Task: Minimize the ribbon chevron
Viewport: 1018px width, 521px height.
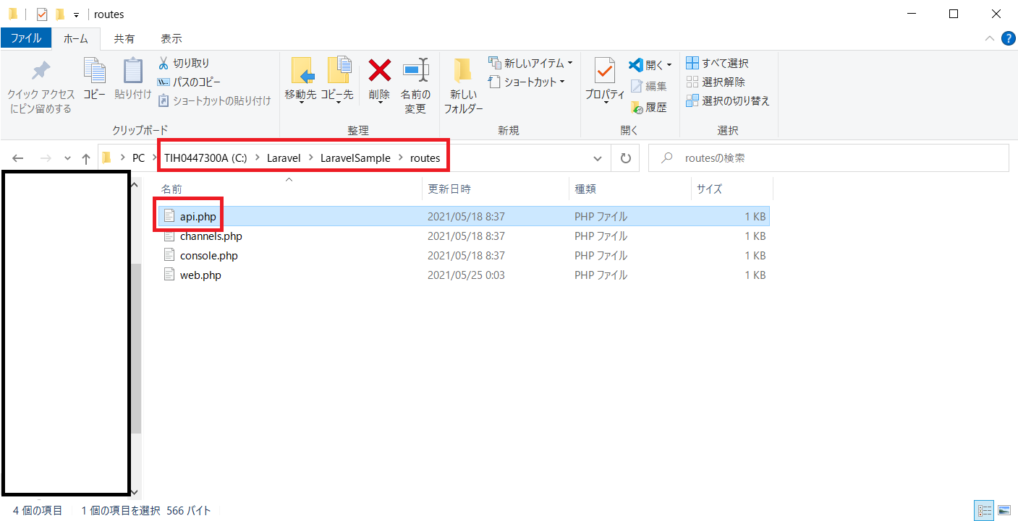Action: point(989,38)
